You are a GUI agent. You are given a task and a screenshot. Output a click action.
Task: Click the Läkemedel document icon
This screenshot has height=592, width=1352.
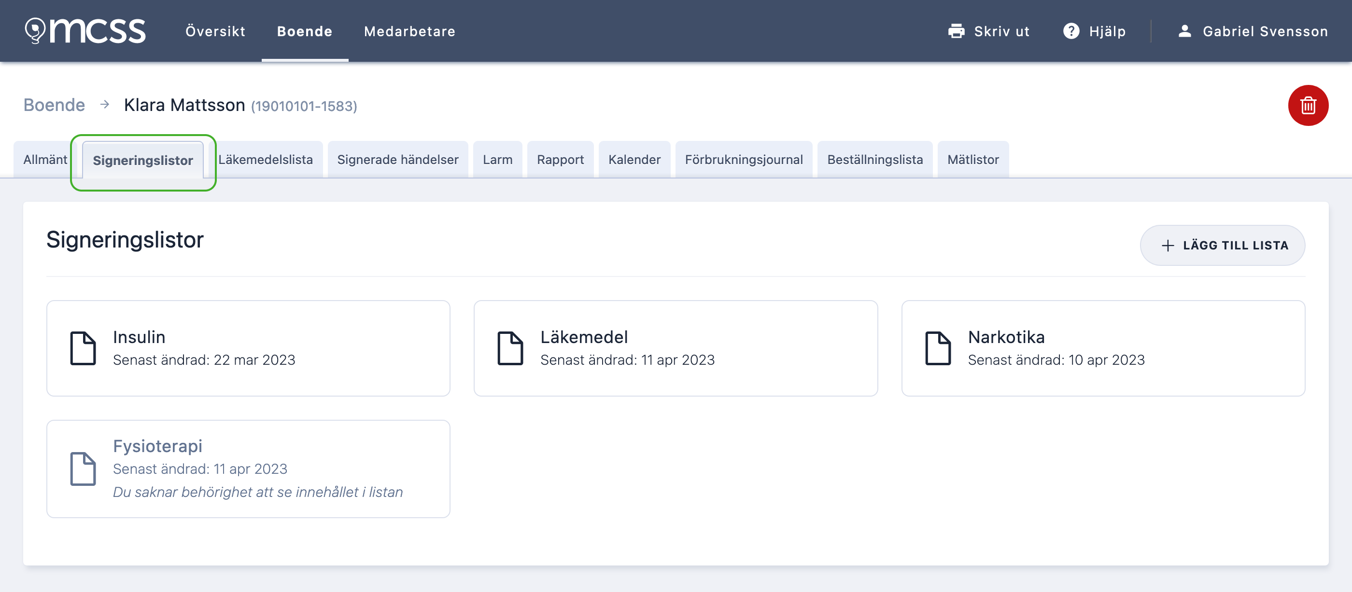[x=510, y=348]
